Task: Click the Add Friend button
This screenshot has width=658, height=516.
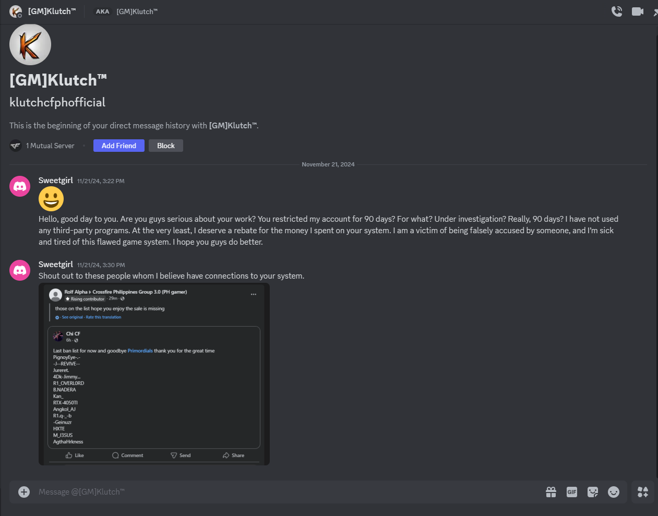Action: [119, 146]
